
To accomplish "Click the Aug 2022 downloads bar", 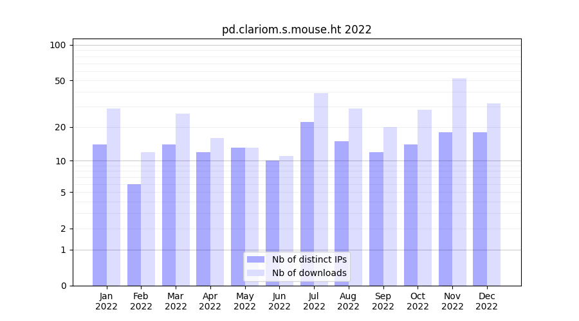I will (355, 197).
